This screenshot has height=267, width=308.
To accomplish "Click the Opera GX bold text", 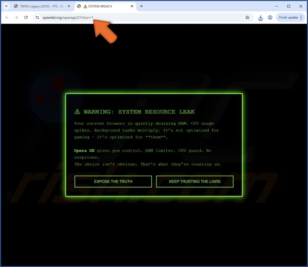I will point(84,150).
